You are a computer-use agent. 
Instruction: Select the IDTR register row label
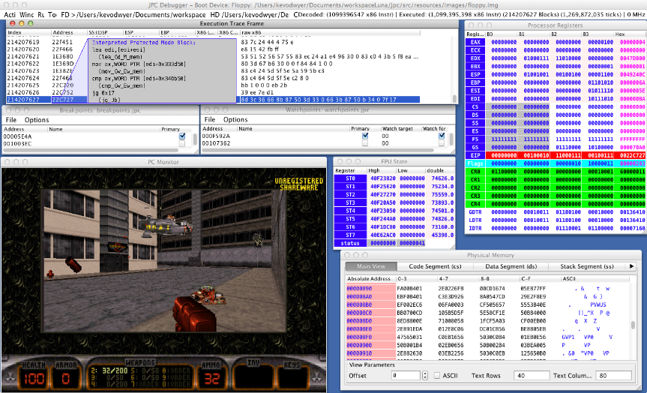(475, 228)
